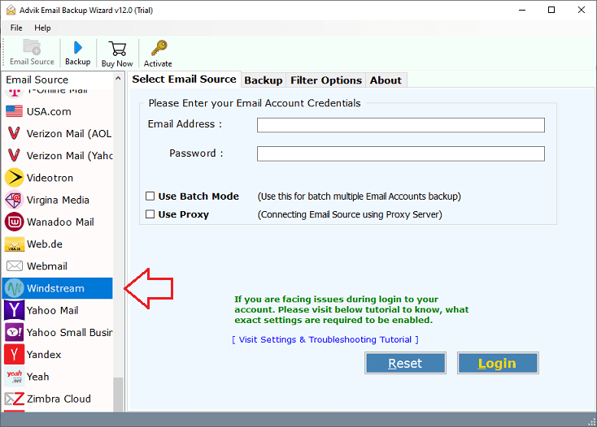597x427 pixels.
Task: Select Windstream entry text
Action: click(55, 288)
